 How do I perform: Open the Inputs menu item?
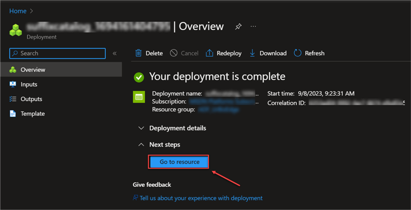point(29,84)
